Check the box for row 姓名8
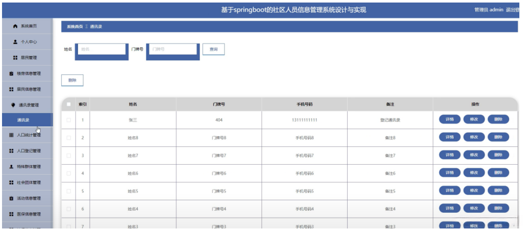The image size is (530, 231). (x=68, y=138)
